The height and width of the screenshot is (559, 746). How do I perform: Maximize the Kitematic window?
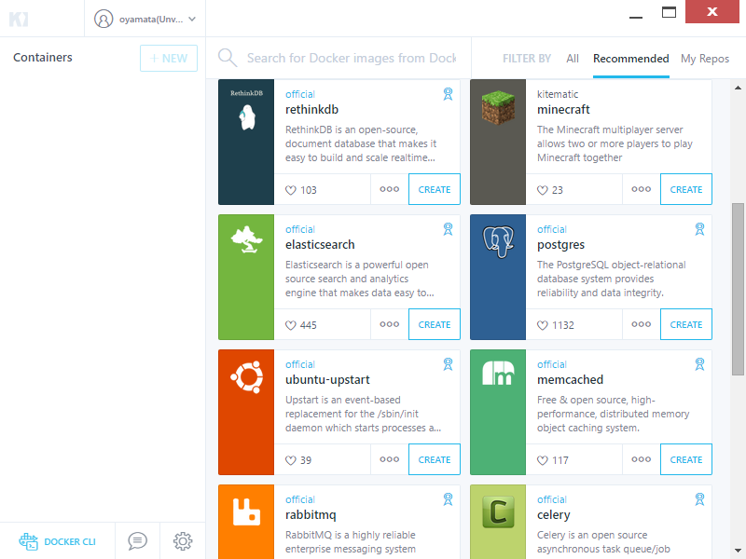click(669, 12)
